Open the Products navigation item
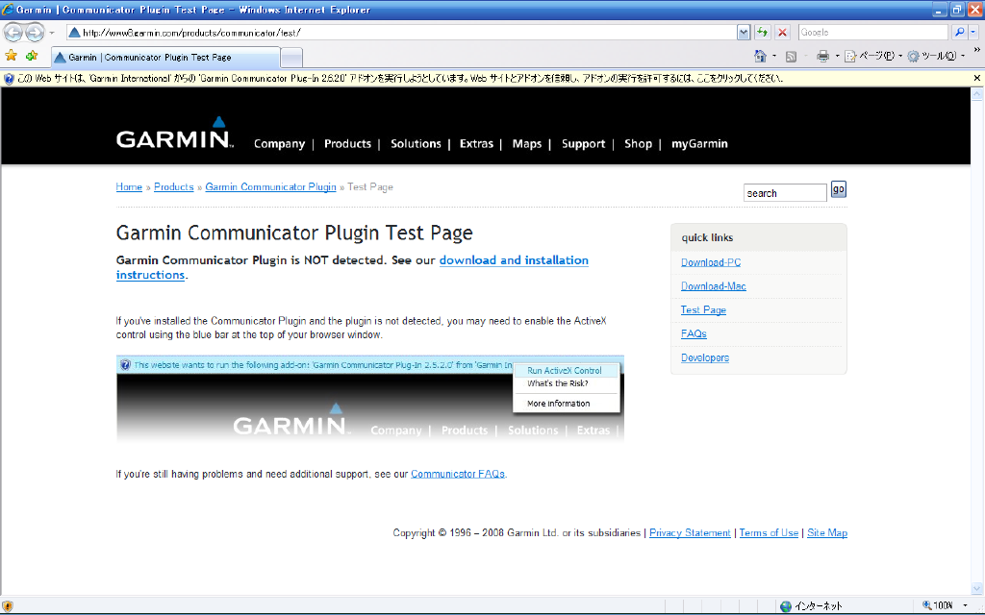The image size is (985, 615). point(347,144)
